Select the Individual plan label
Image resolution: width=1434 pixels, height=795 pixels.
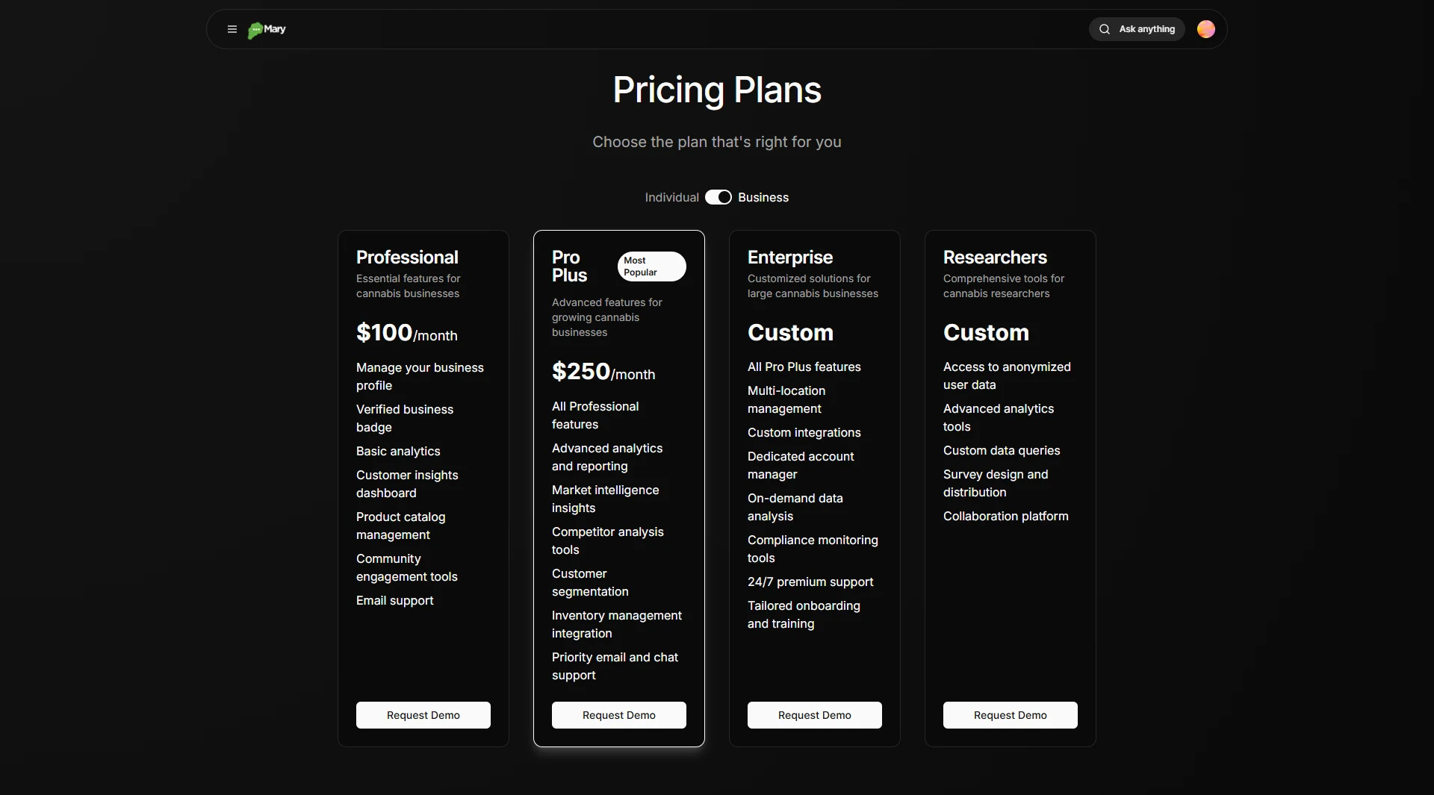(x=671, y=197)
